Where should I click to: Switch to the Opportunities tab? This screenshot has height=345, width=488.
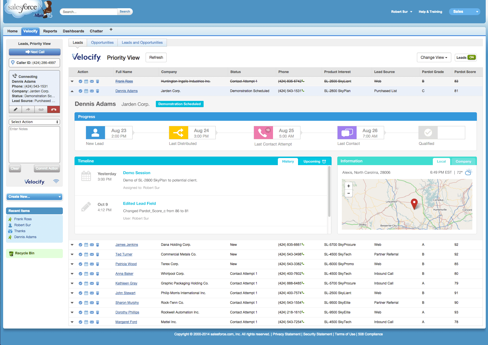click(102, 42)
